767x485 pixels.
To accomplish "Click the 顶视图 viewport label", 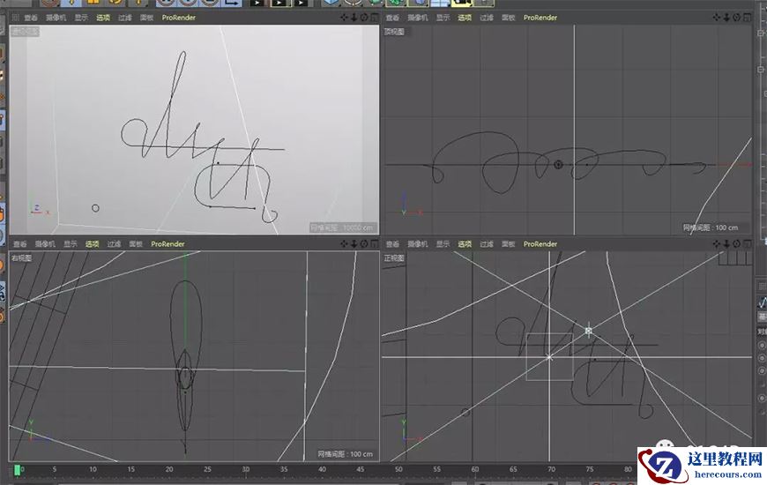I will [x=394, y=32].
